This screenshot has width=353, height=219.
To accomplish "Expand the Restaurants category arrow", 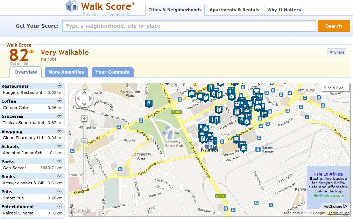I will (60, 86).
